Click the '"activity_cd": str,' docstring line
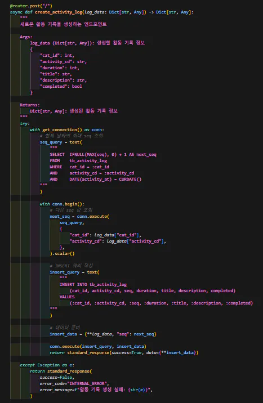This screenshot has width=263, height=403. 63,62
